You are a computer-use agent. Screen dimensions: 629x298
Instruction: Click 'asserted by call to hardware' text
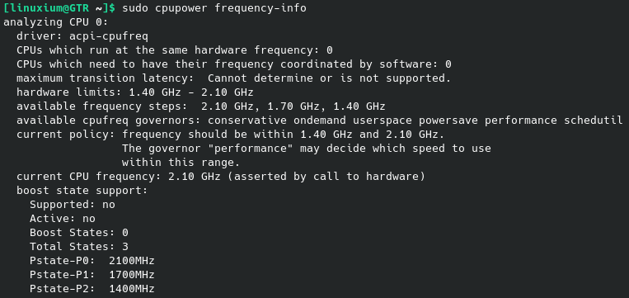click(326, 177)
